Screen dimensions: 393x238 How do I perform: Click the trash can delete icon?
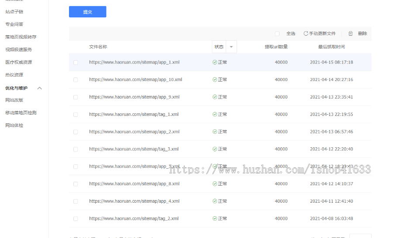pyautogui.click(x=350, y=34)
